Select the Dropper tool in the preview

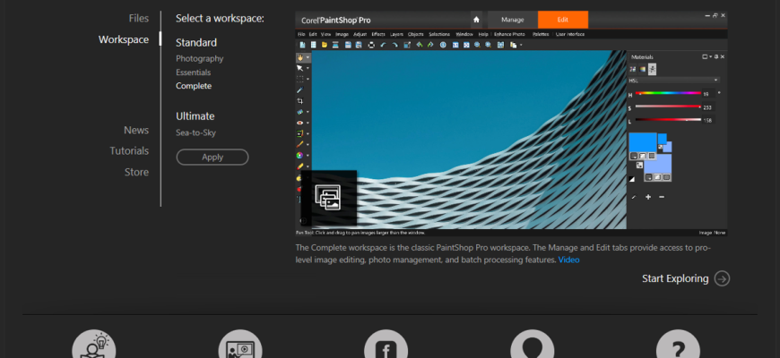[x=300, y=89]
